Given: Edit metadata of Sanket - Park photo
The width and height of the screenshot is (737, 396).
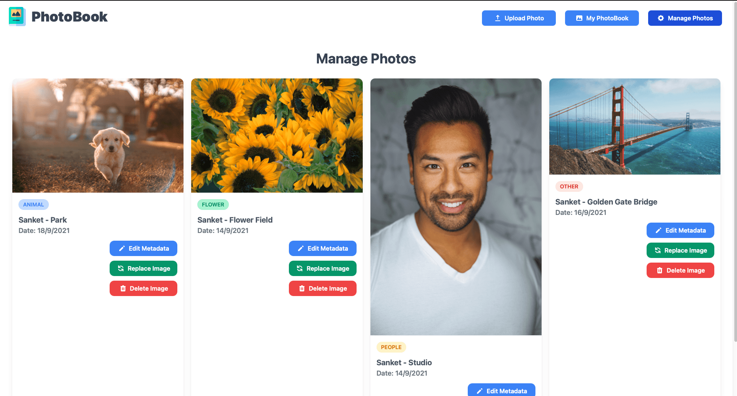Looking at the screenshot, I should [x=143, y=248].
